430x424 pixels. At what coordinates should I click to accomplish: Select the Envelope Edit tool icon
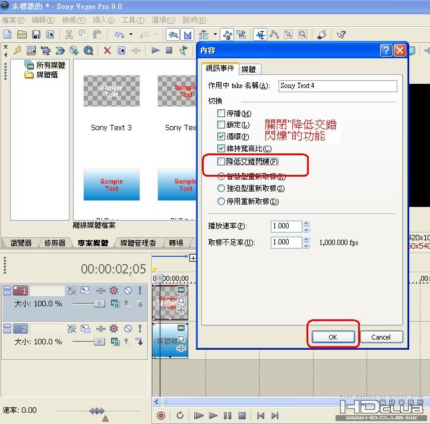(x=274, y=34)
